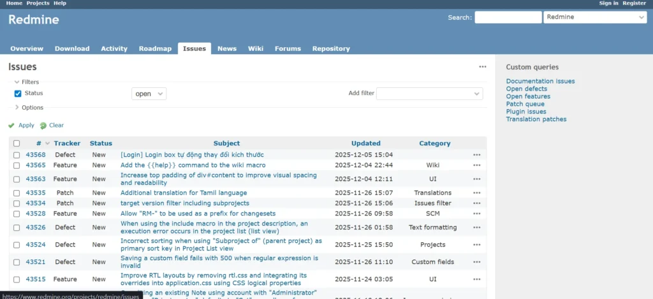653x299 pixels.
Task: Click the Sign in link
Action: (x=608, y=3)
